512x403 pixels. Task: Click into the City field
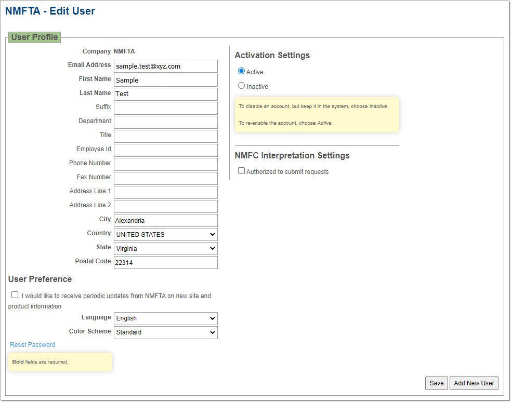click(165, 220)
